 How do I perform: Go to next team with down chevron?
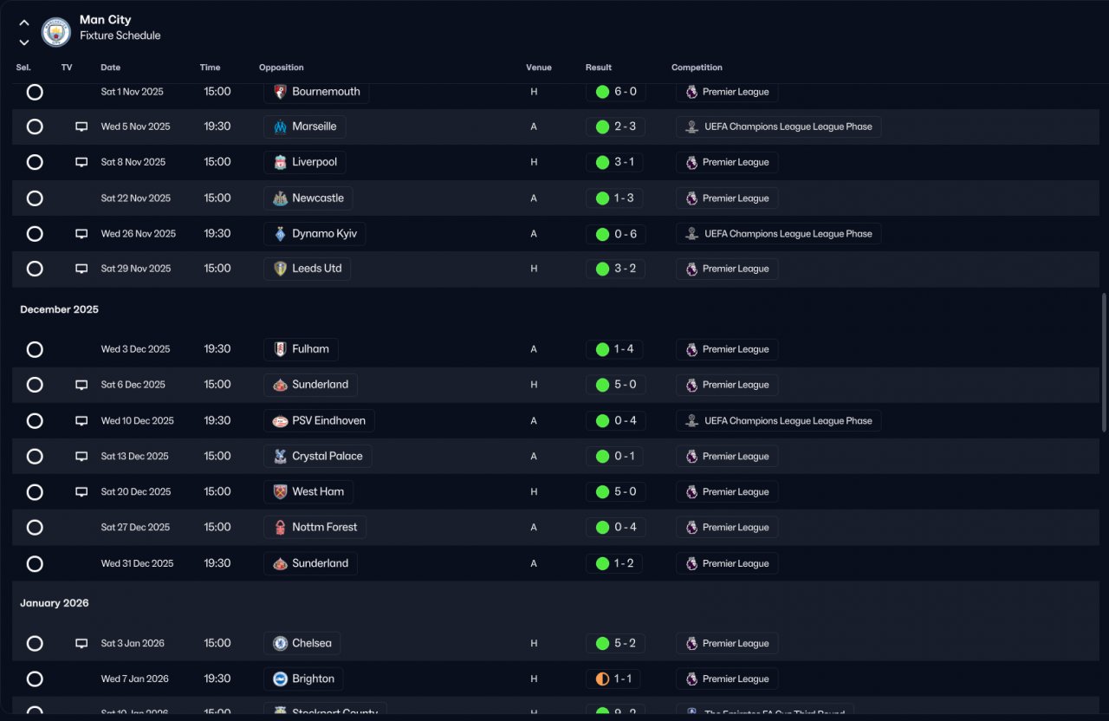[x=24, y=42]
